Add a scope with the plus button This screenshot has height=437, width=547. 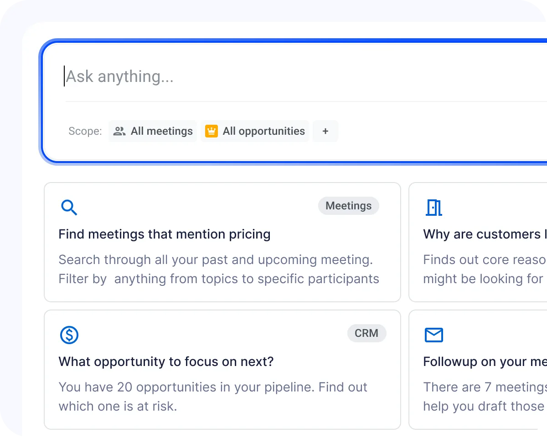[325, 131]
